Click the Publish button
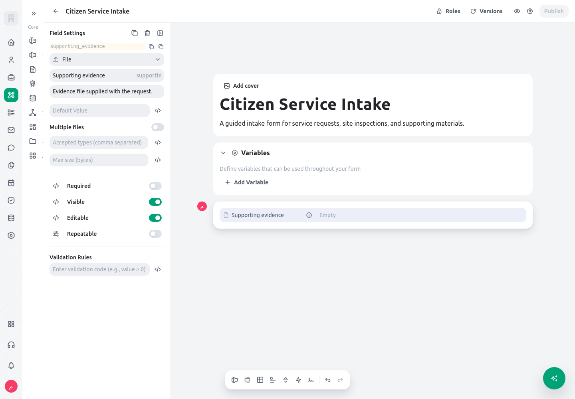This screenshot has width=575, height=399. (x=554, y=11)
